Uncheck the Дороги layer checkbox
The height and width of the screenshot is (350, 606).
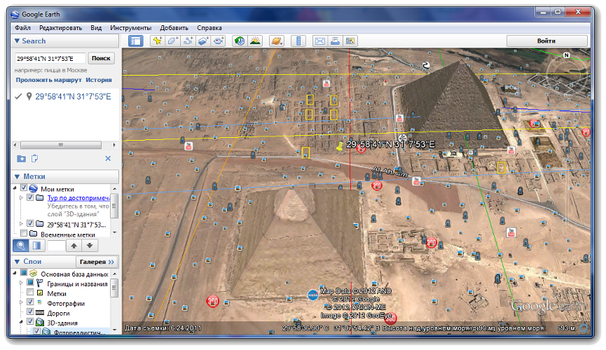(30, 313)
